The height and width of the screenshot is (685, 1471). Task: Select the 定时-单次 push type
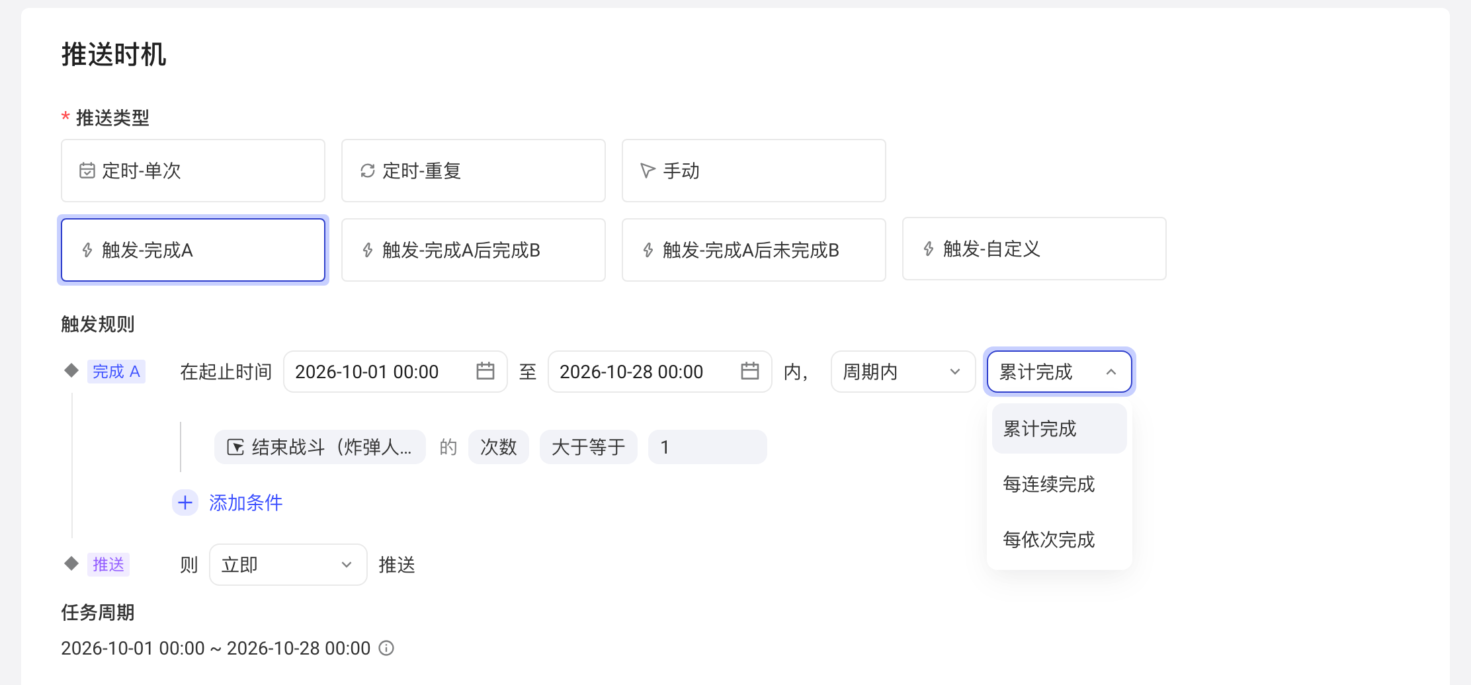coord(193,171)
